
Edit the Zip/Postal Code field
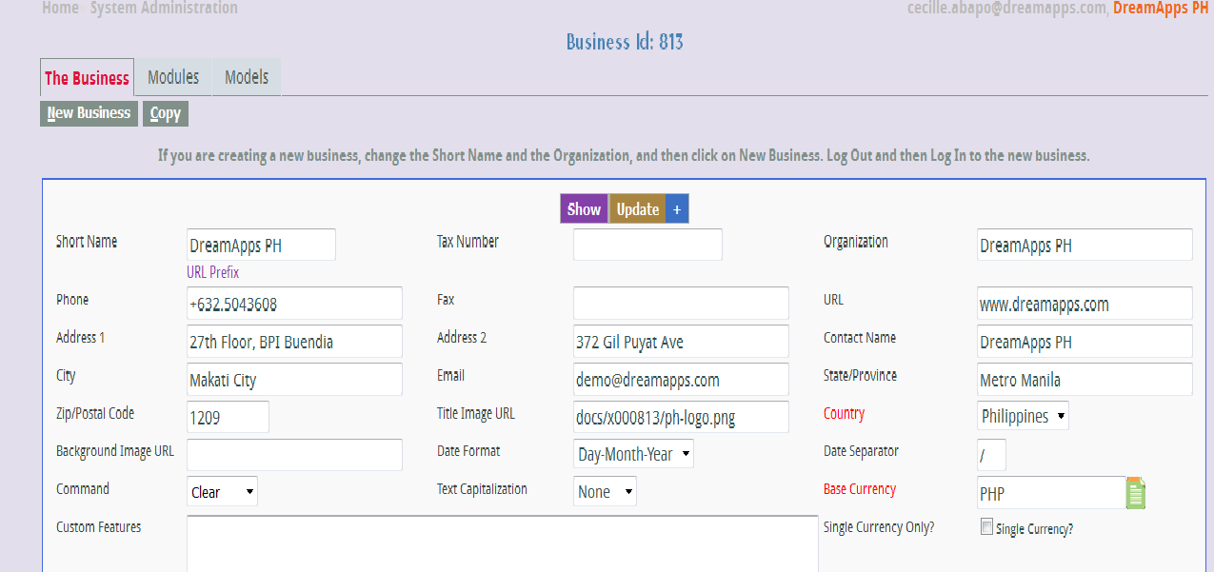pyautogui.click(x=229, y=417)
